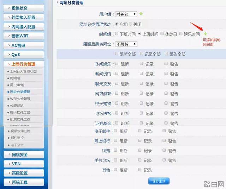Expand the 网络安全 sidebar menu
The height and width of the screenshot is (189, 226).
(24, 155)
